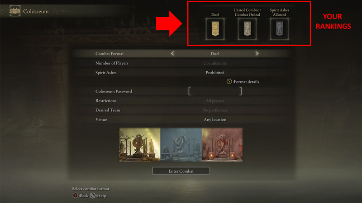The width and height of the screenshot is (362, 203).
Task: Click the Colosseum emblem icon
Action: pos(15,11)
